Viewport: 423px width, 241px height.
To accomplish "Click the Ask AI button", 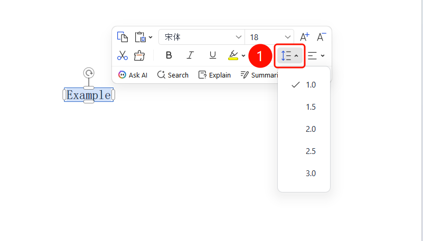I will coord(133,75).
